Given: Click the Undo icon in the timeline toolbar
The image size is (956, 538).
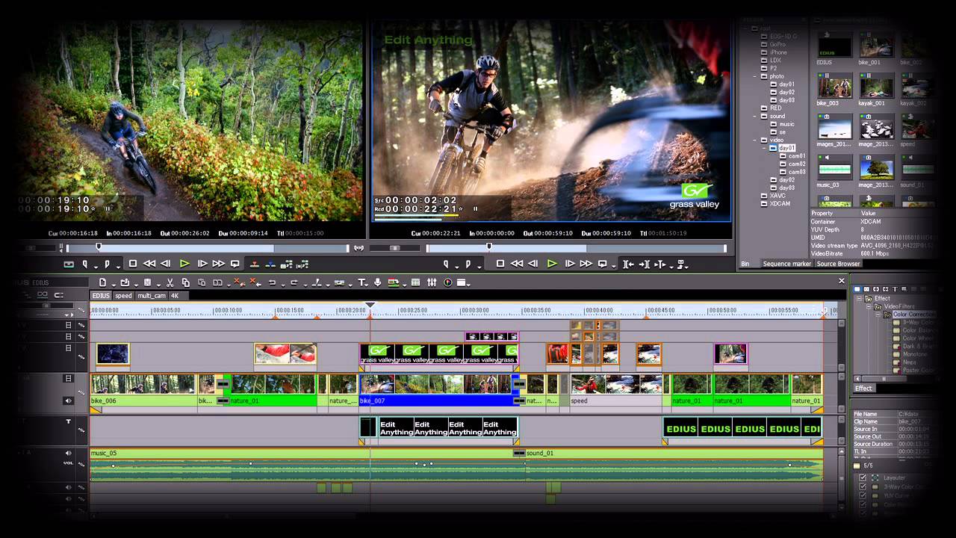Looking at the screenshot, I should [272, 283].
